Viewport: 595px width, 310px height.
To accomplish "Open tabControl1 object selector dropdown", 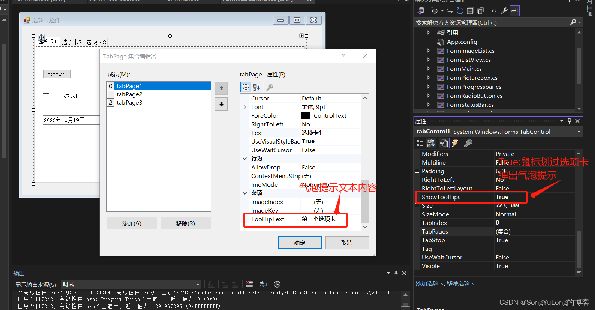I will coord(579,132).
